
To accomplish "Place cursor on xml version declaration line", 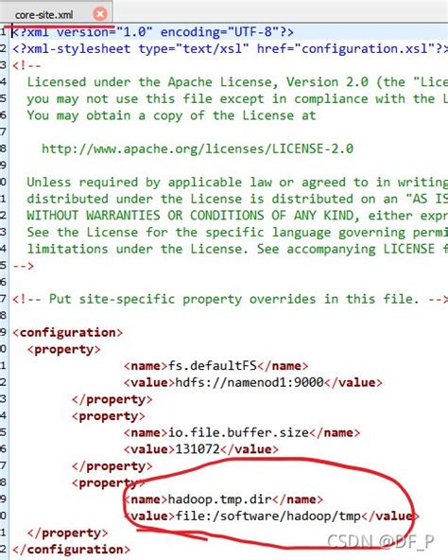I will [153, 32].
